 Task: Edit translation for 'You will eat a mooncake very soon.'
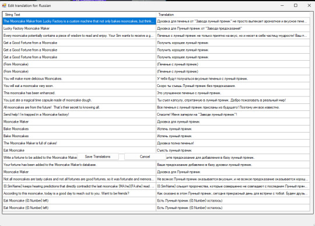click(x=233, y=86)
